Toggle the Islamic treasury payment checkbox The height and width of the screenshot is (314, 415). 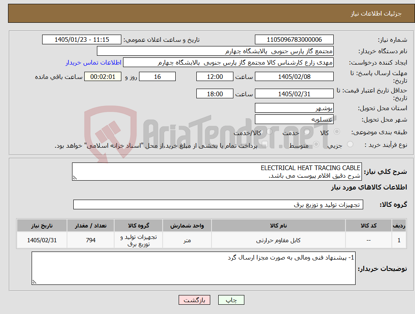[x=265, y=144]
